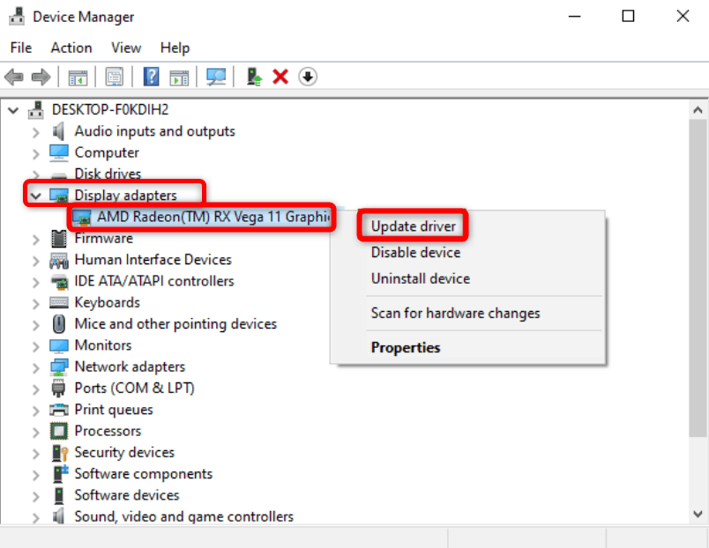709x548 pixels.
Task: Click the Back arrow in toolbar
Action: pyautogui.click(x=14, y=77)
